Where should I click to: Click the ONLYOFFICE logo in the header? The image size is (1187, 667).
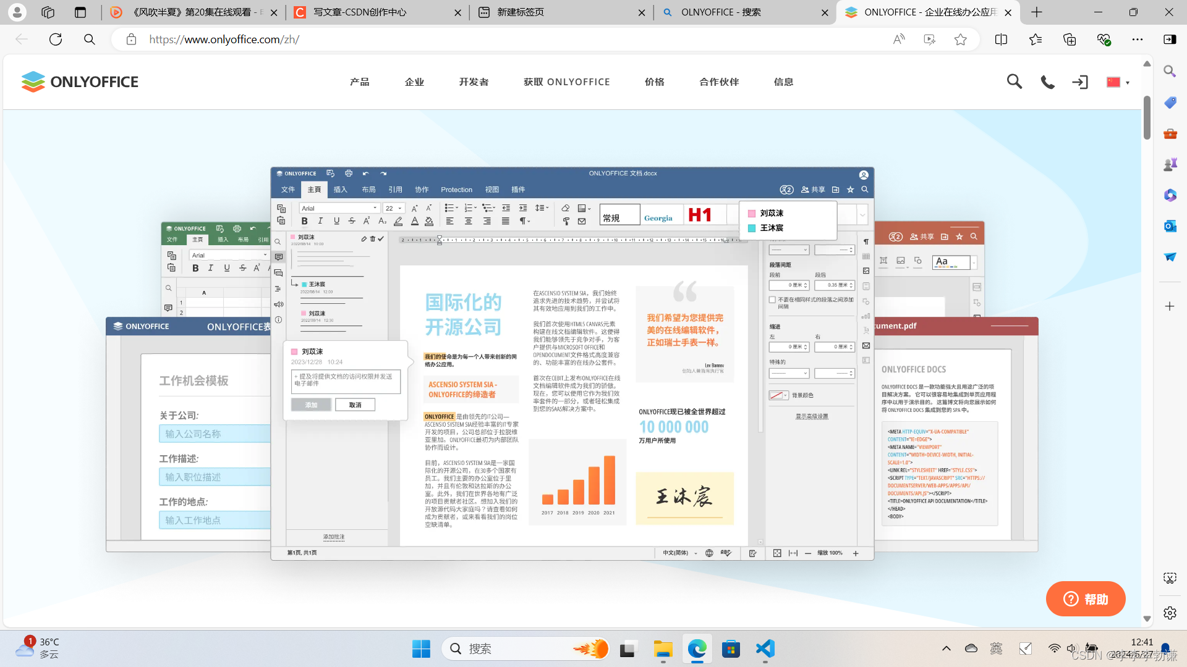[80, 82]
